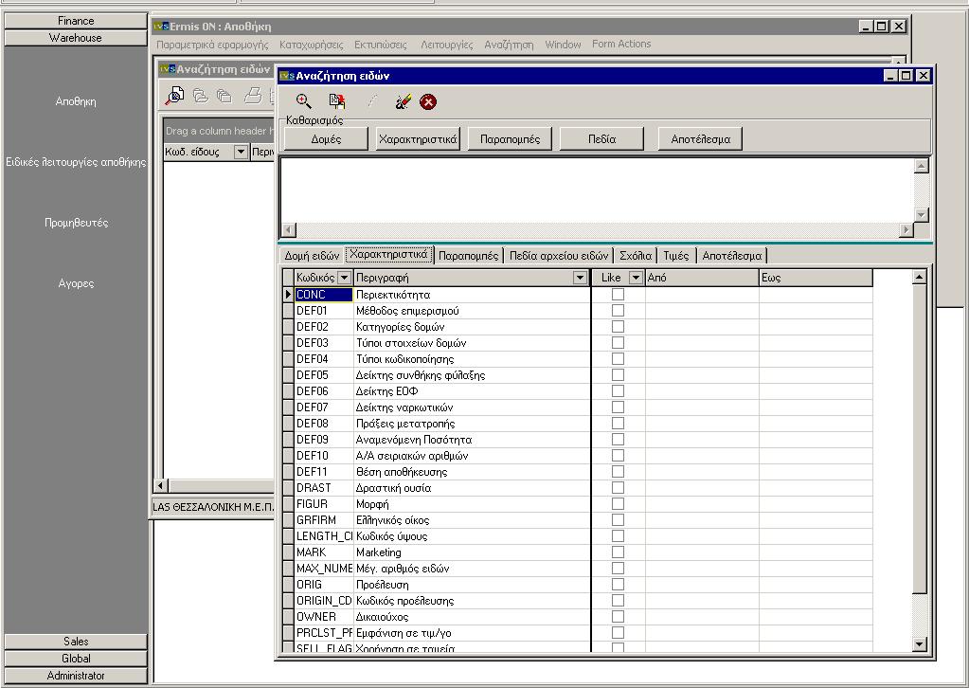Open the Global sidebar section
Image resolution: width=969 pixels, height=688 pixels.
76,659
